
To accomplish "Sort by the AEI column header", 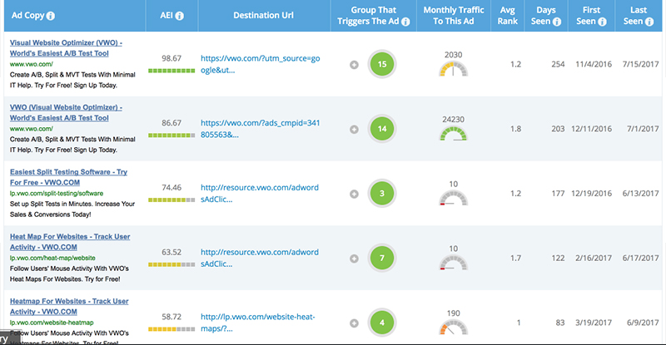I will 166,16.
